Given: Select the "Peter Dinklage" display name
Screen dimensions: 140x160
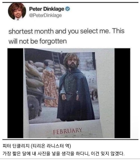Looking at the screenshot, I should point(47,9).
